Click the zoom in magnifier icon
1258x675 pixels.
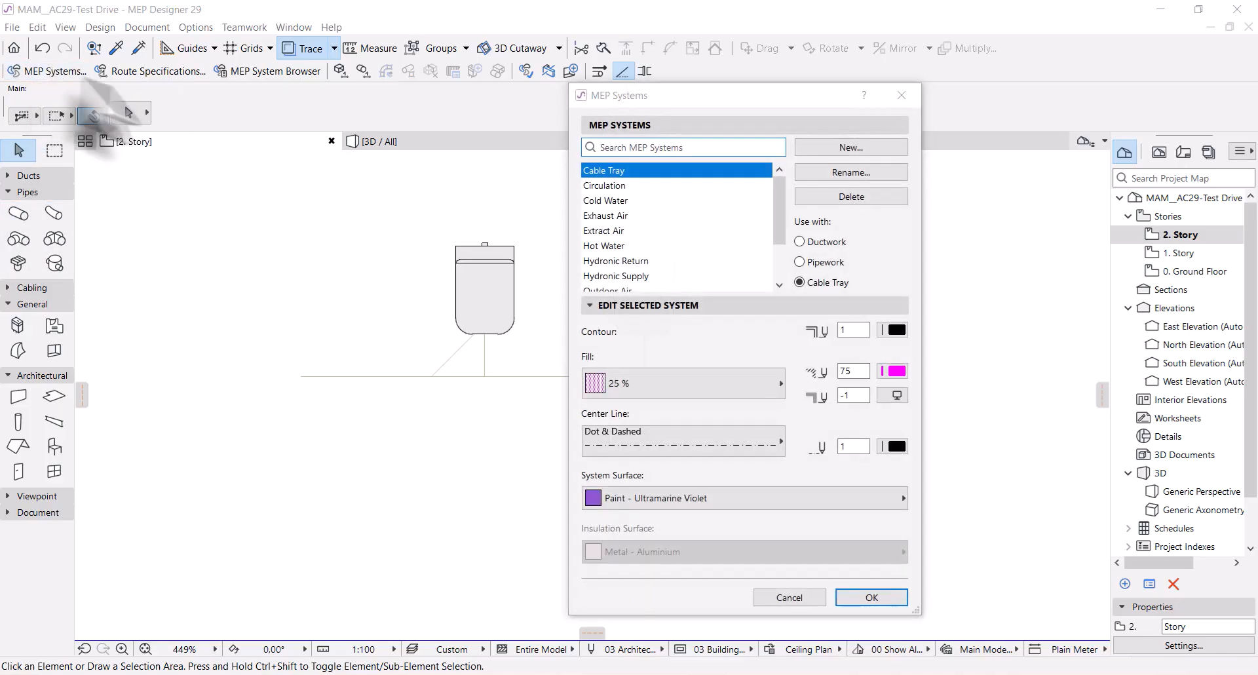(x=122, y=649)
